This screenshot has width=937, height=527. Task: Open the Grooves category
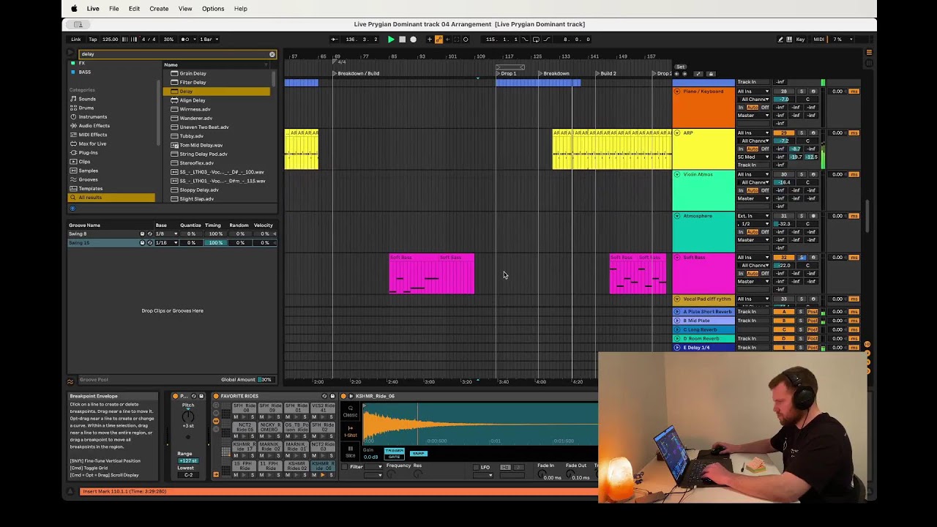click(89, 179)
